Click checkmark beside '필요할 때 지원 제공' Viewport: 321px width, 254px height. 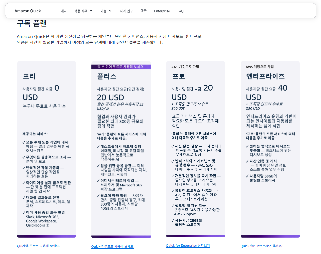coord(173,206)
